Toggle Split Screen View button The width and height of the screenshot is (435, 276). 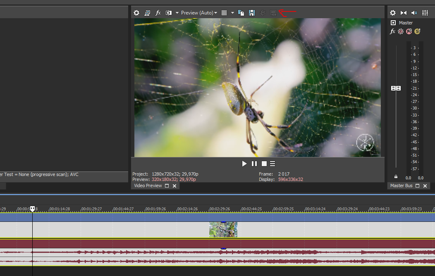pyautogui.click(x=169, y=13)
